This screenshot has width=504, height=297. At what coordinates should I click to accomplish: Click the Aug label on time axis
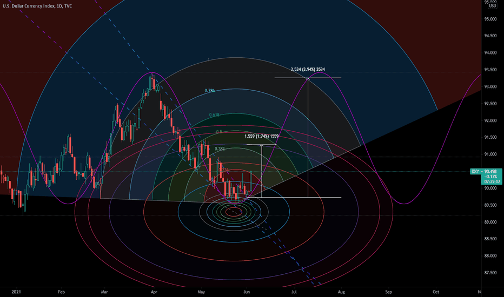pos(341,292)
